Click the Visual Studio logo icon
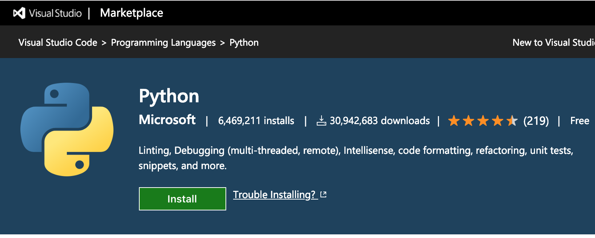Viewport: 595px width, 238px height. tap(19, 13)
